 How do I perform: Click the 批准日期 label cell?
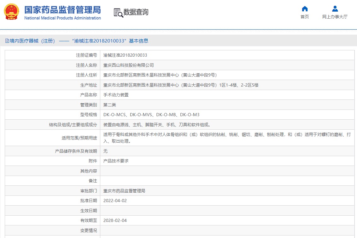tap(53, 201)
